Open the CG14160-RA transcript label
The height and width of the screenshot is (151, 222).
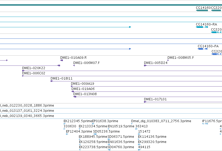(206, 24)
